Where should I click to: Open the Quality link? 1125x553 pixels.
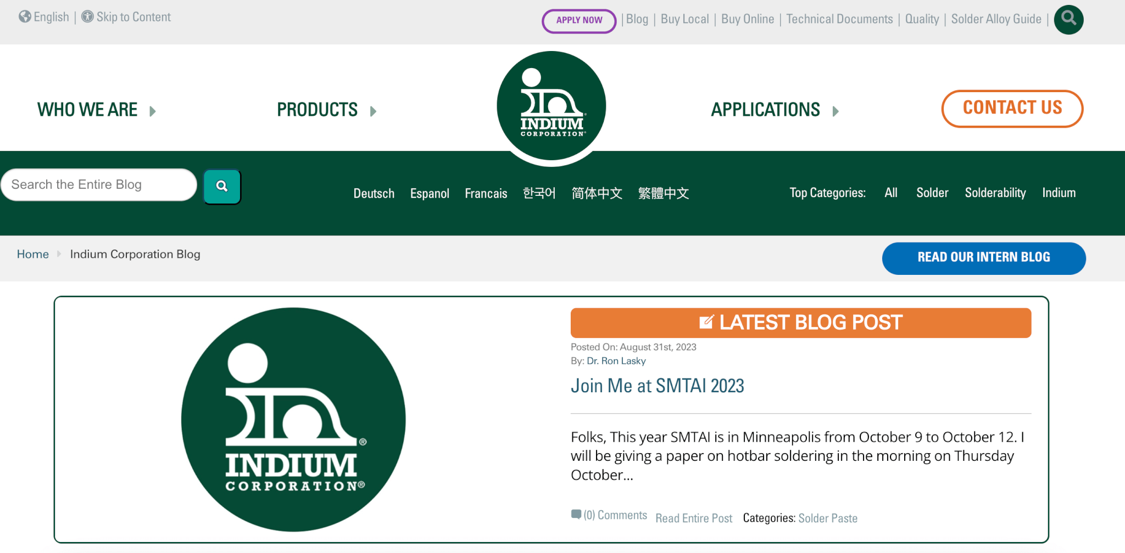[x=922, y=19]
